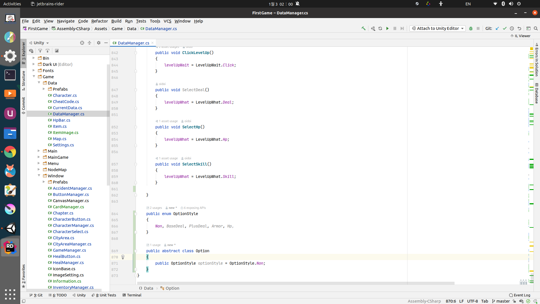Toggle the Commit tool window on left stripe

tap(24, 106)
